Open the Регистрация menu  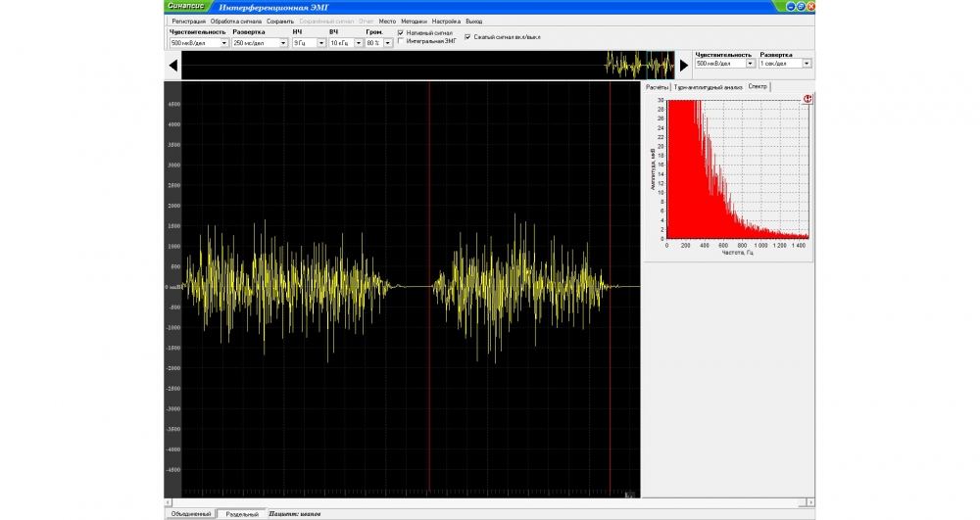188,21
